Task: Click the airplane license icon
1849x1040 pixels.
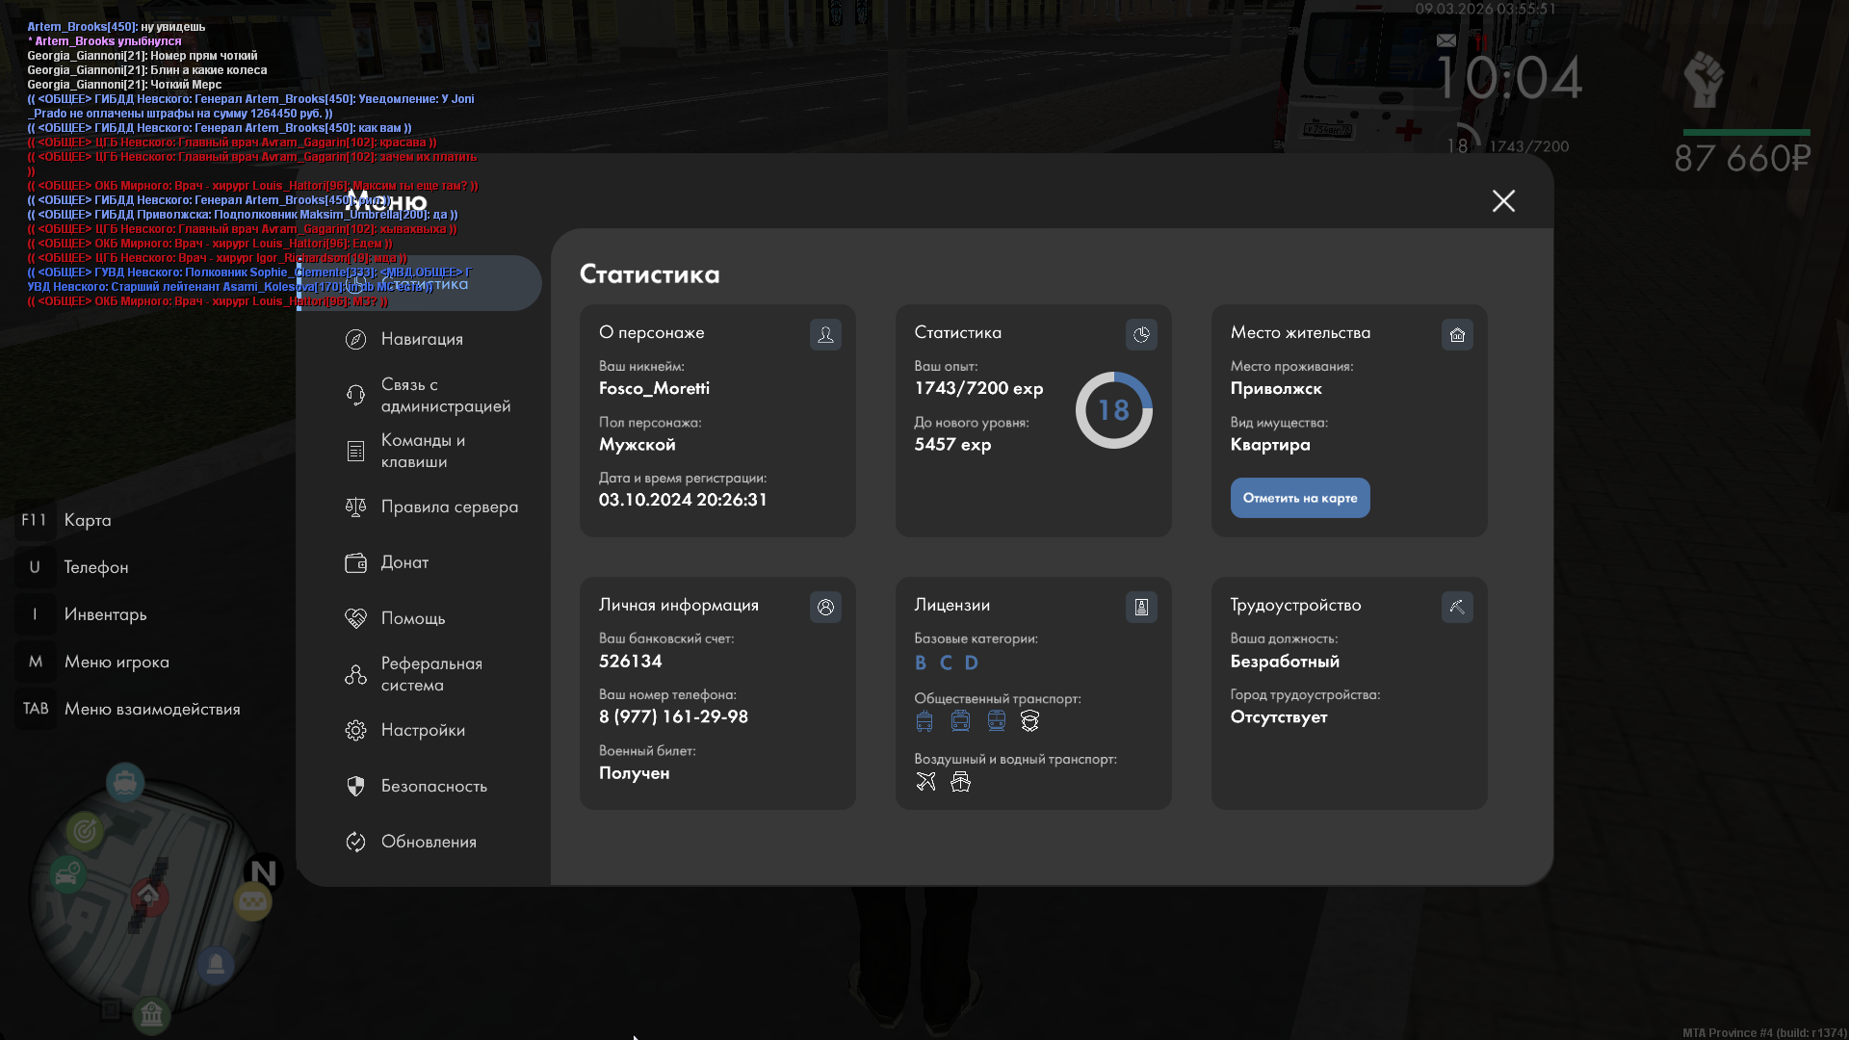Action: click(x=925, y=781)
